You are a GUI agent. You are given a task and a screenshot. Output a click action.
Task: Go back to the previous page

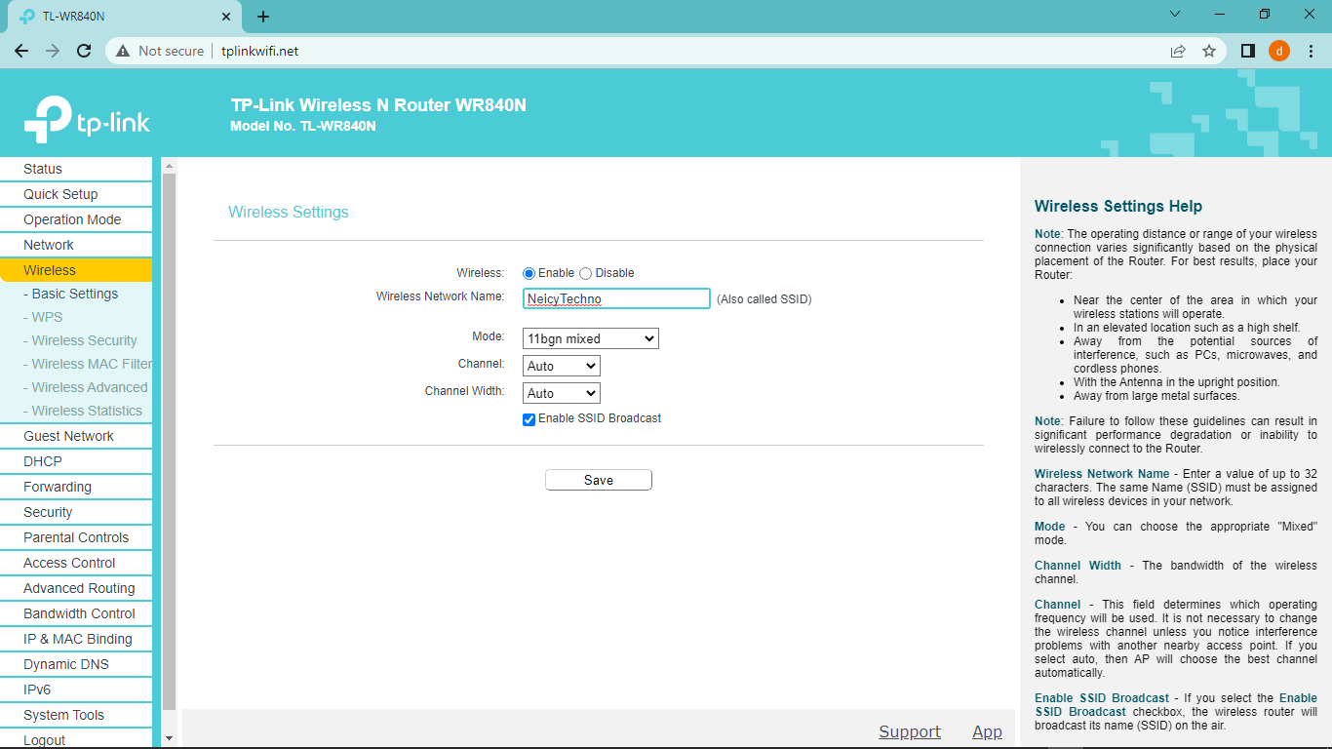coord(21,51)
